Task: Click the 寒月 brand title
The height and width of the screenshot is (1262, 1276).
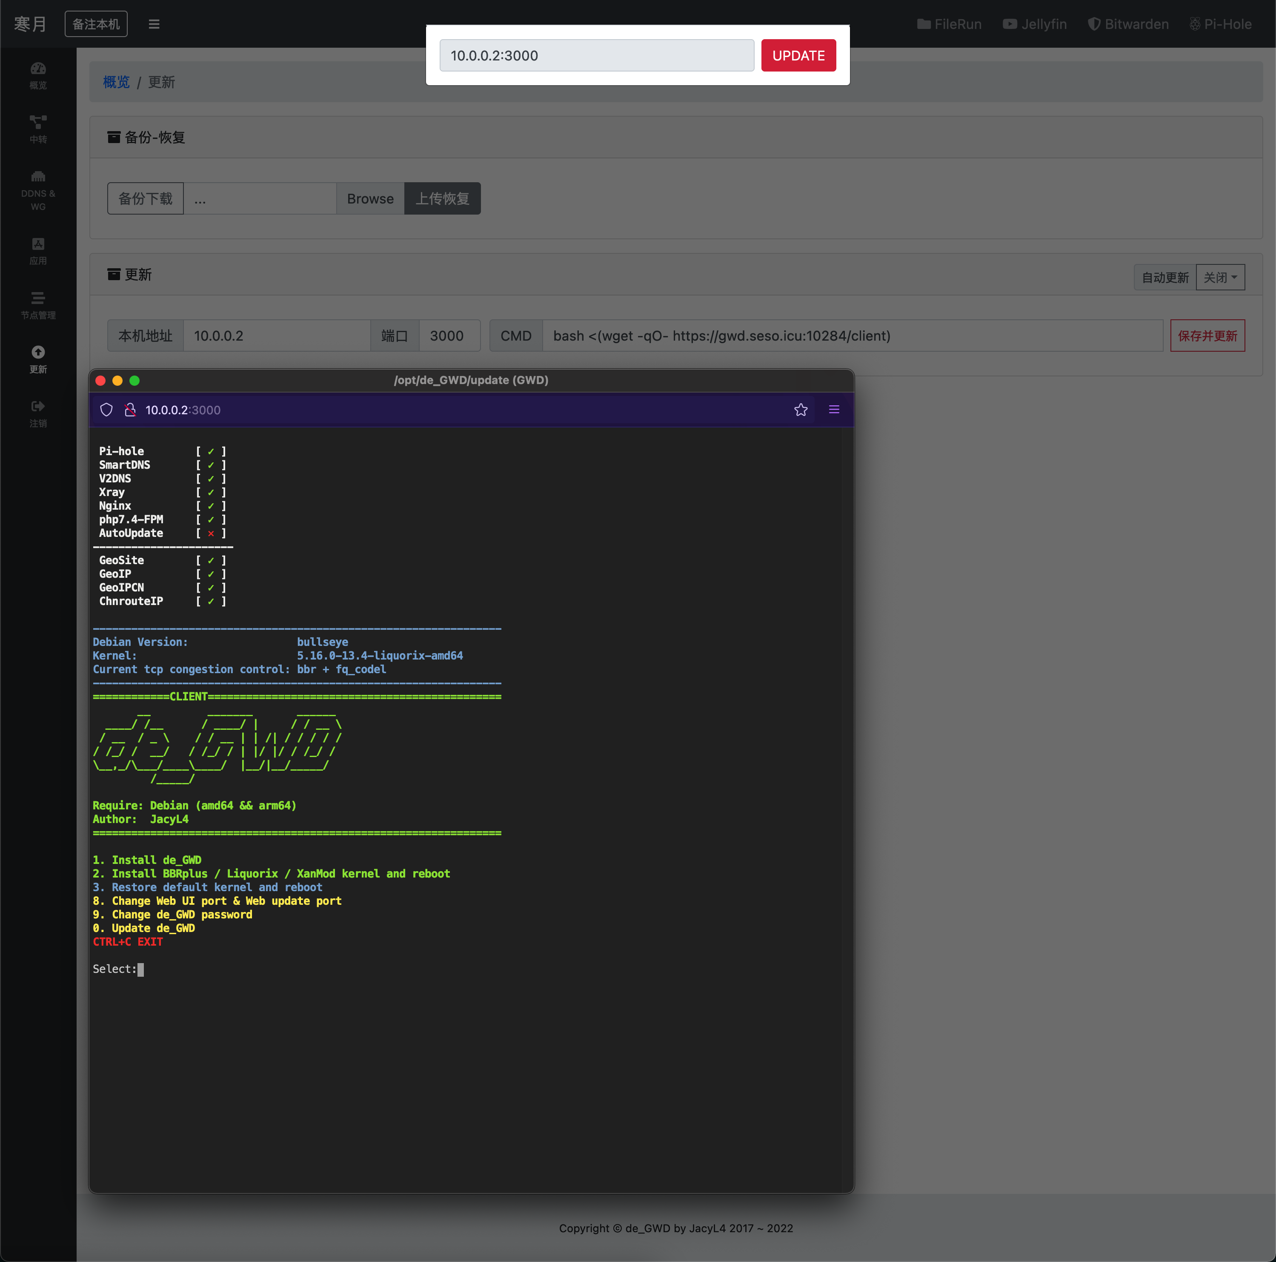Action: (30, 24)
